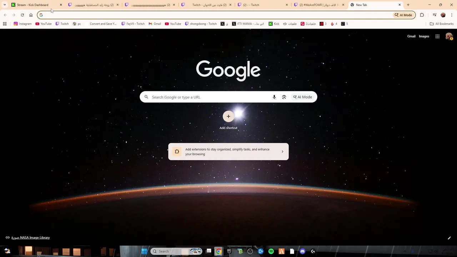
Task: Open Google Lens image search icon
Action: click(284, 97)
